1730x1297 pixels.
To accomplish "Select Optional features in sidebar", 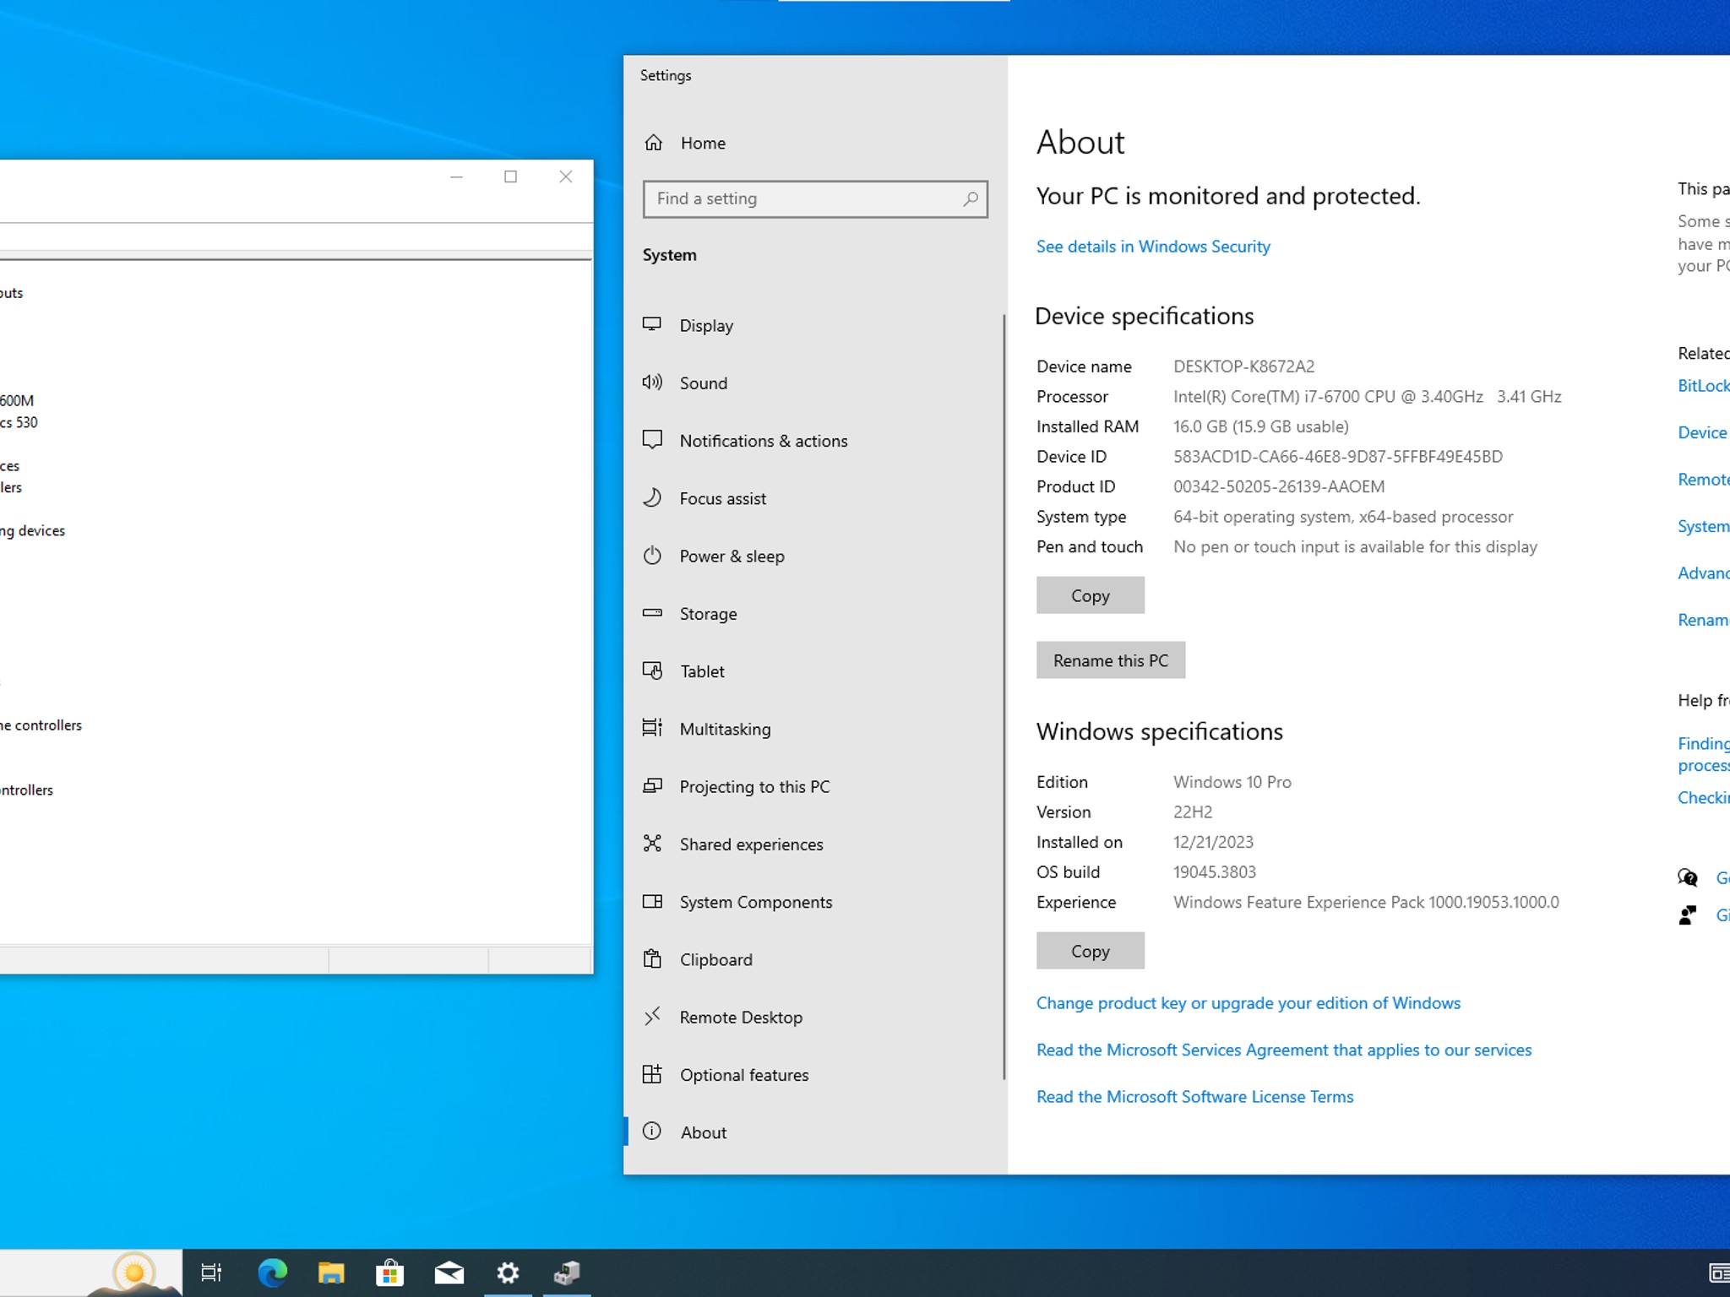I will click(x=743, y=1075).
